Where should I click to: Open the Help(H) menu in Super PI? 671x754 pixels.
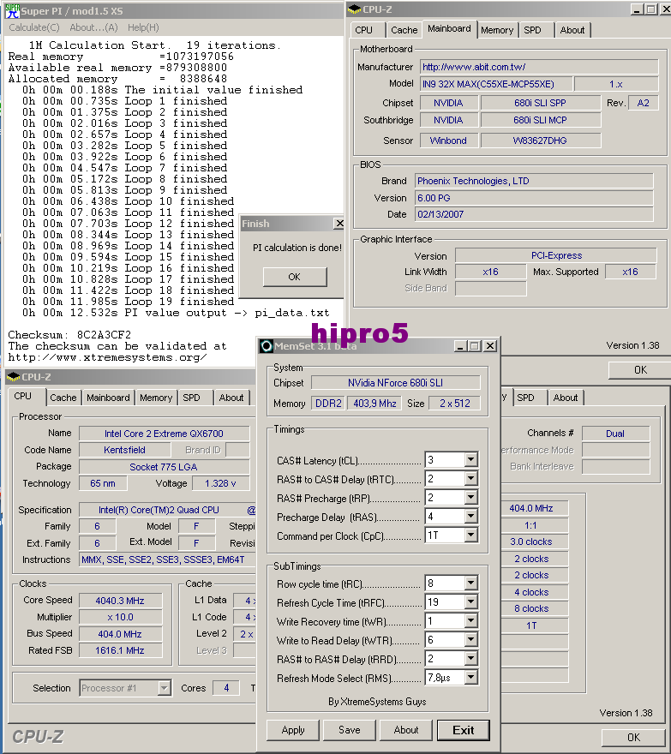click(x=143, y=27)
